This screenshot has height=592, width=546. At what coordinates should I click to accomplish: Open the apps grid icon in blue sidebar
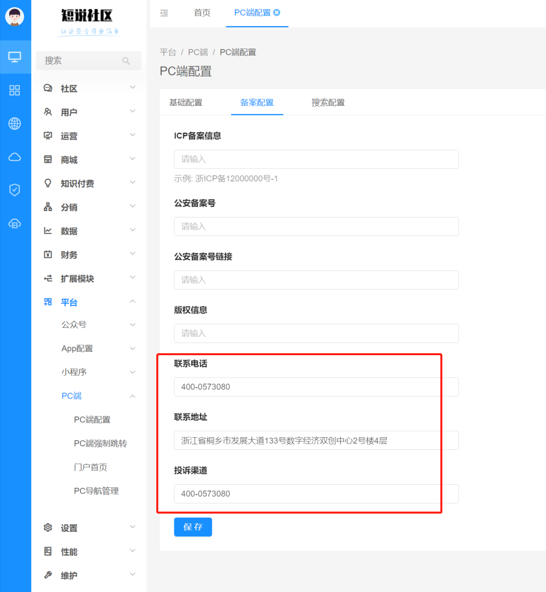click(x=15, y=90)
